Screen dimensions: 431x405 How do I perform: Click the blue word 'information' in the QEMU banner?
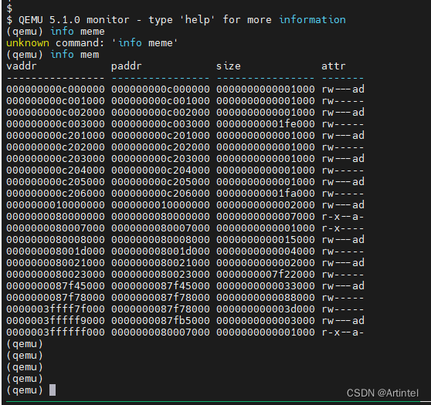point(312,20)
